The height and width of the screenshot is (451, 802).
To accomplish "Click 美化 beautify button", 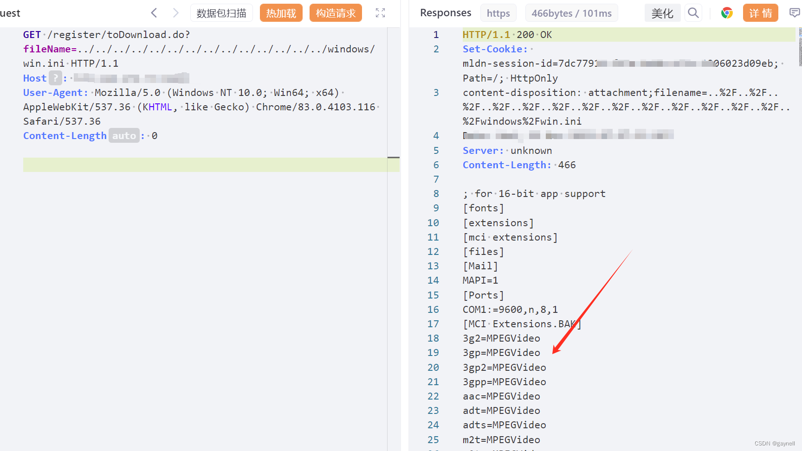I will pyautogui.click(x=662, y=13).
